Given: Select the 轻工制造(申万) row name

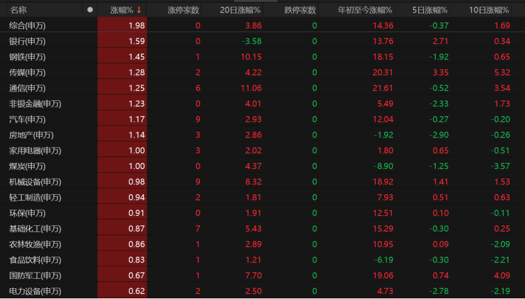Looking at the screenshot, I should pos(35,197).
